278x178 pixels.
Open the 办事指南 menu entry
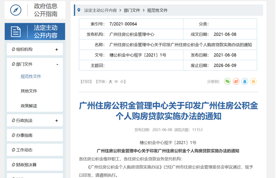click(35, 135)
